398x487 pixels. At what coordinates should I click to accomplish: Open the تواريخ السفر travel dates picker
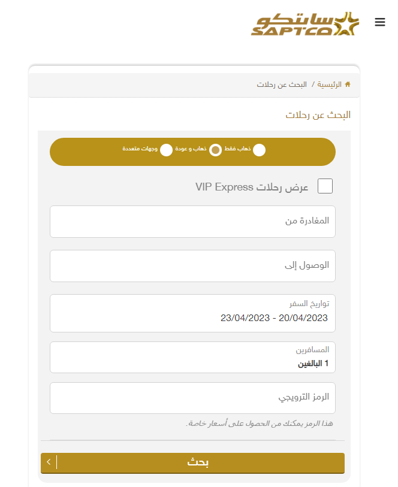click(x=192, y=313)
